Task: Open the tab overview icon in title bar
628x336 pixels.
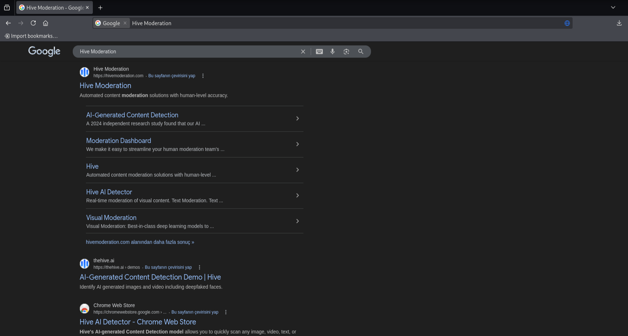Action: coord(7,8)
